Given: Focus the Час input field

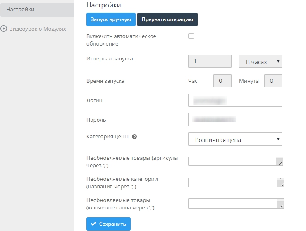Looking at the screenshot, I should point(222,81).
